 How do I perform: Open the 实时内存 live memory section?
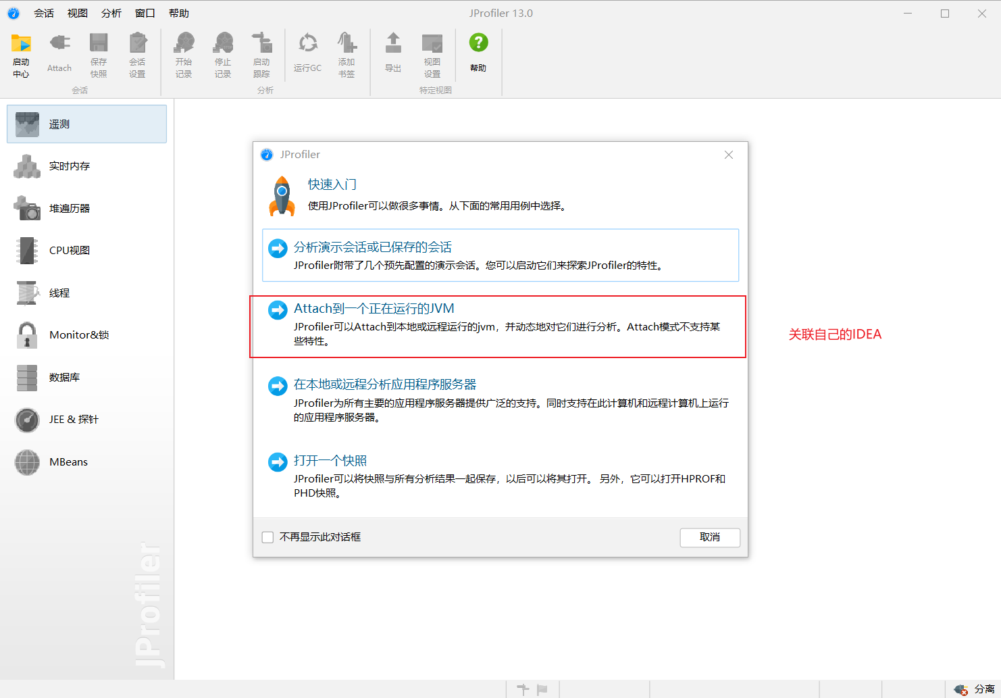coord(86,166)
